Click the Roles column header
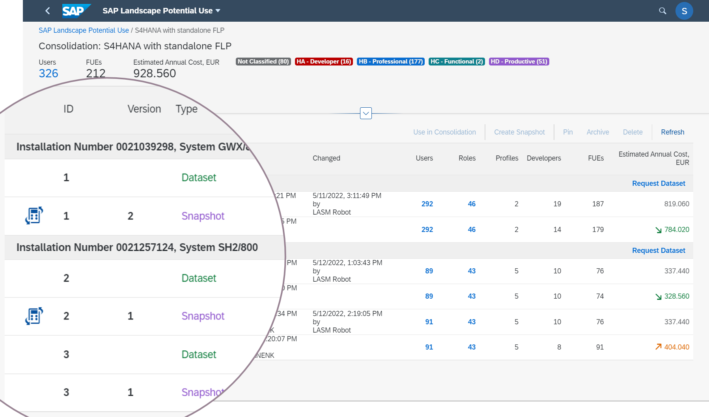709x417 pixels. [x=467, y=158]
